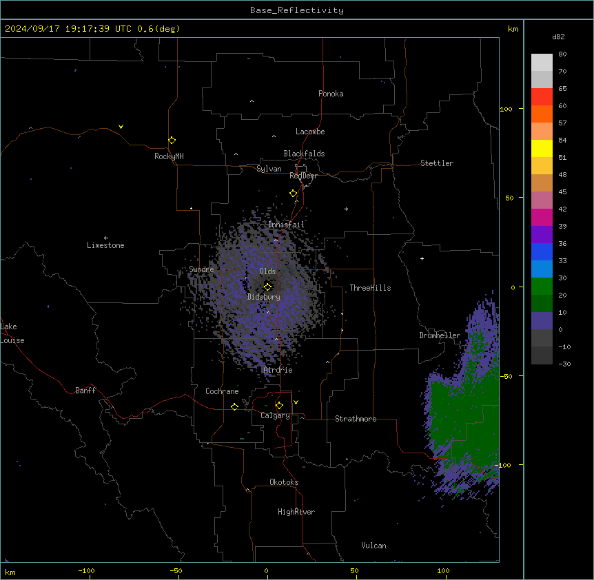Click the yellow diamond marker above RockyMH
The width and height of the screenshot is (594, 580).
(x=172, y=140)
